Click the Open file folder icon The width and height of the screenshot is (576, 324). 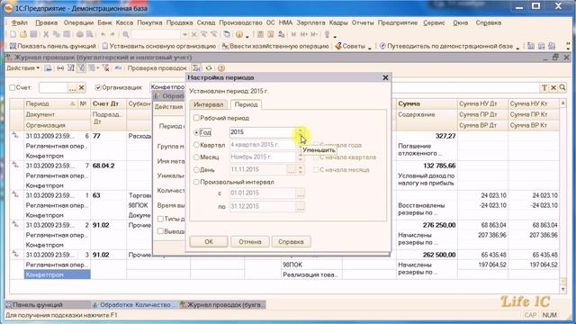(23, 34)
